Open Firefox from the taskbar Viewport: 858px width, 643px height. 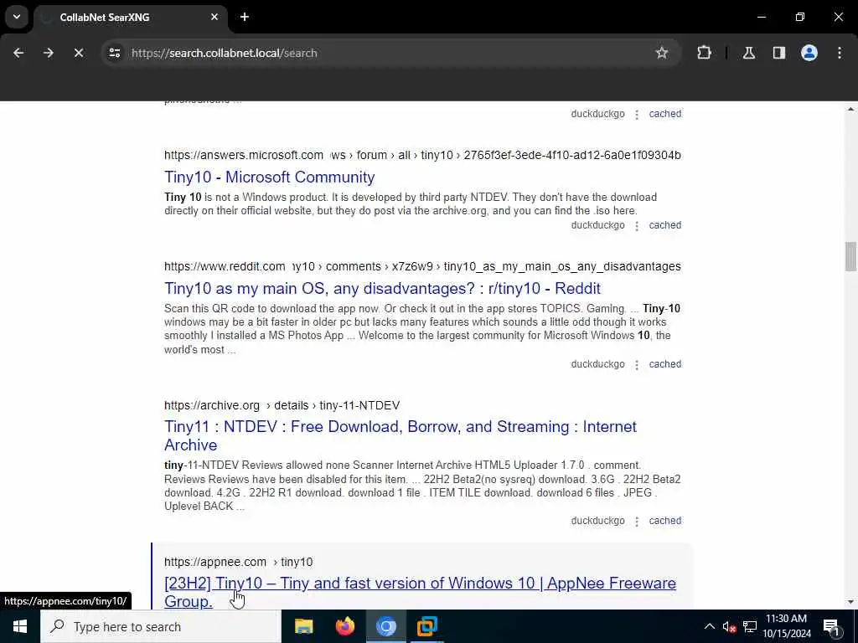pos(344,626)
